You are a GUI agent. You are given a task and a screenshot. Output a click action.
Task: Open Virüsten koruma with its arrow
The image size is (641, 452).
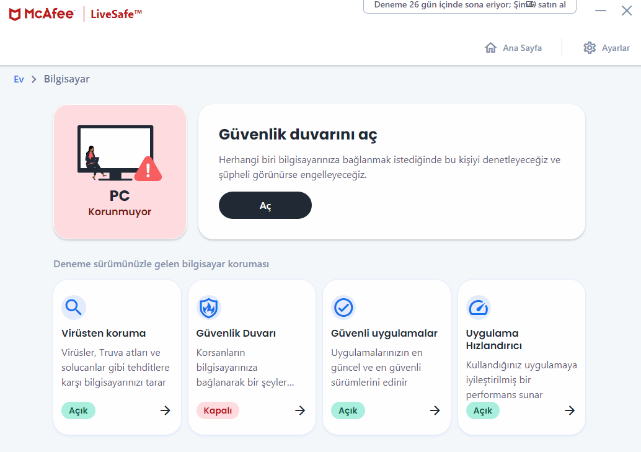click(x=165, y=410)
